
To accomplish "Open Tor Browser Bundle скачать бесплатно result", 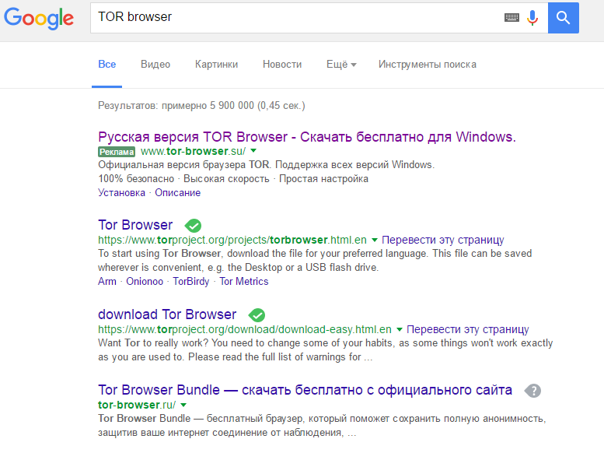I will click(x=305, y=390).
